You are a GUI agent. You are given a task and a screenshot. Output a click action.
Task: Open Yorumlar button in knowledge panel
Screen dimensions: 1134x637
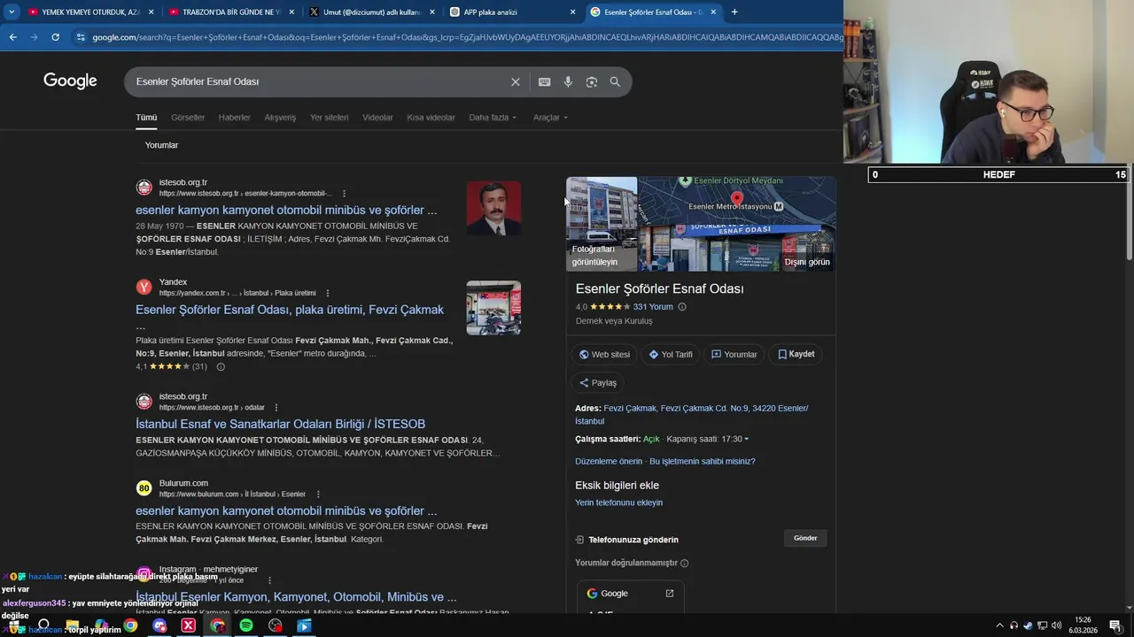click(734, 355)
